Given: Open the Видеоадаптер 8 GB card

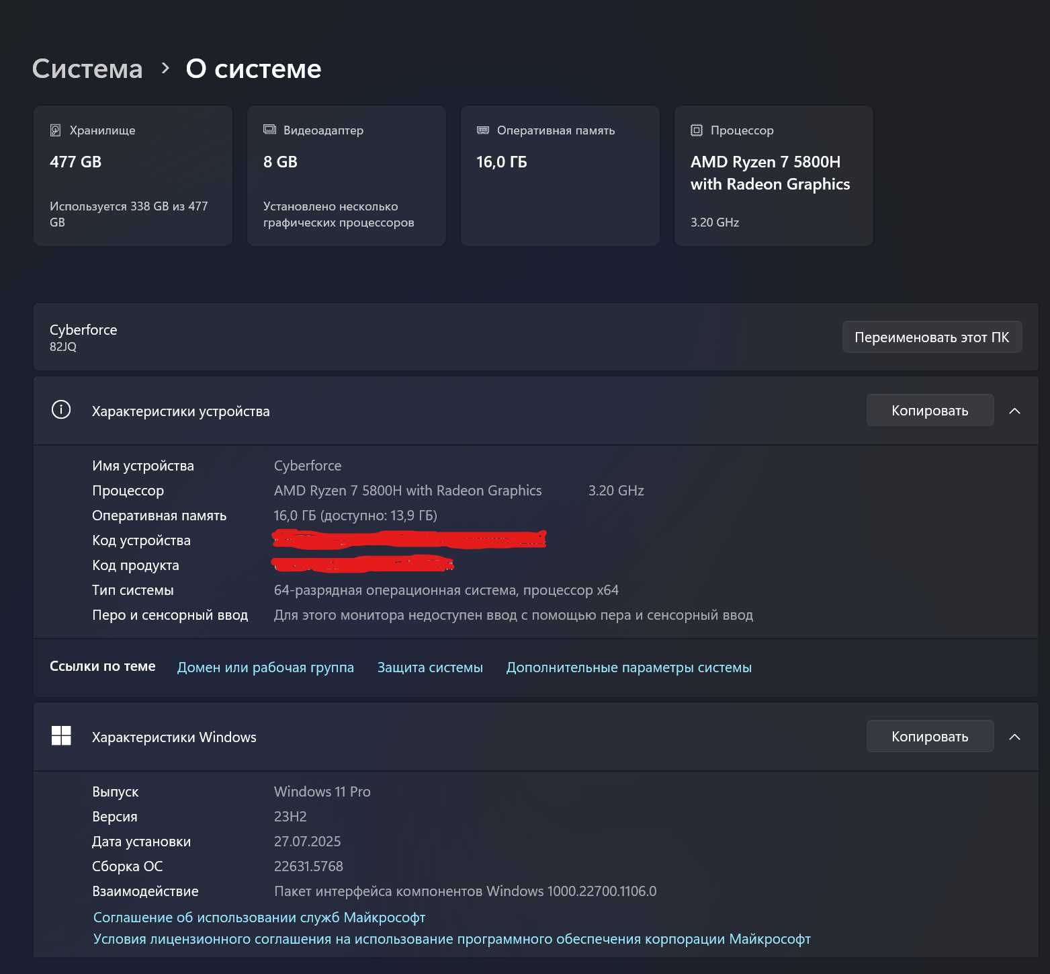Looking at the screenshot, I should pyautogui.click(x=347, y=175).
